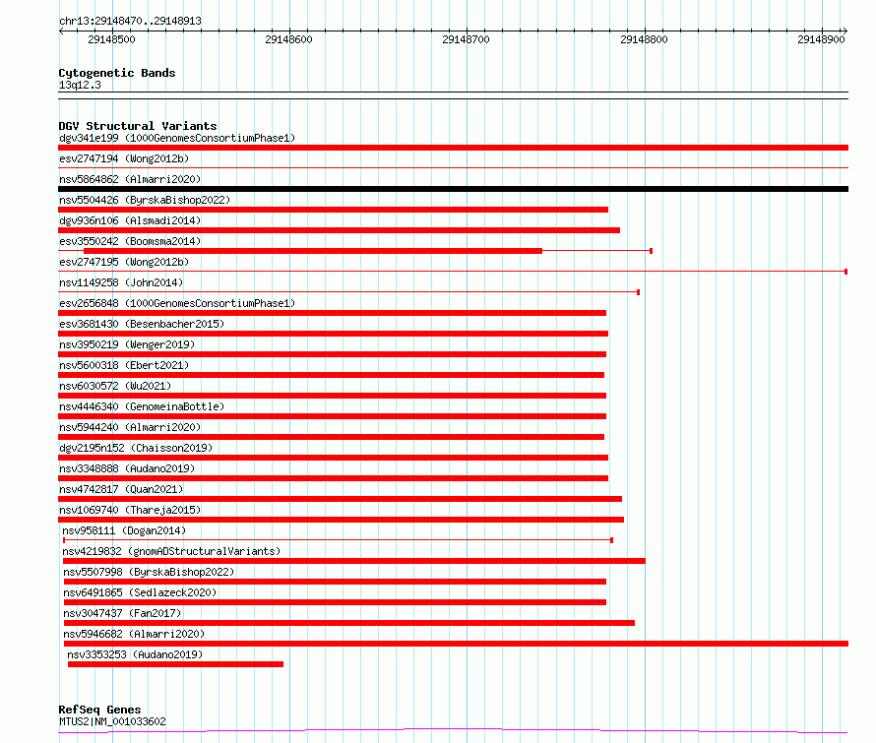Open variant esv2656848 (1000GenomesConsortiumPhase1)

177,303
